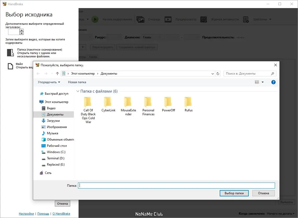Open the Replaced (E:) drive
Screen dimensions: 298x218
(53, 165)
